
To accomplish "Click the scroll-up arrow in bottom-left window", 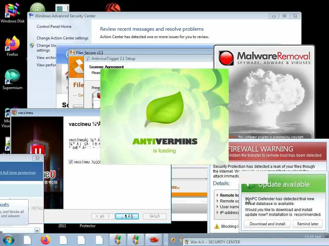I will coord(37,231).
